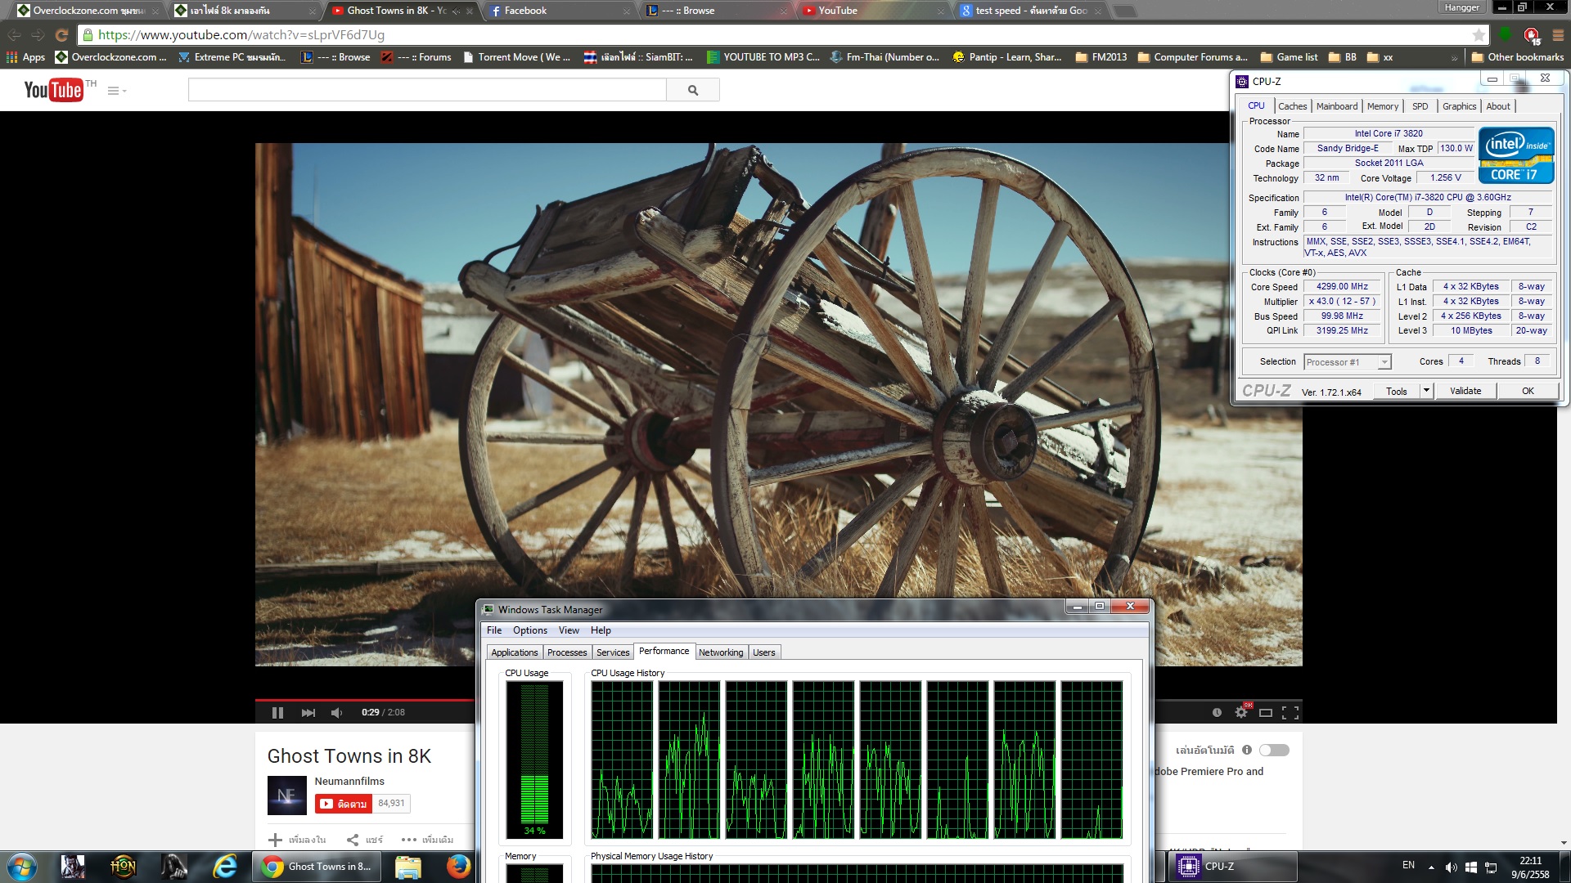1571x883 pixels.
Task: Mute the YouTube player volume
Action: tap(336, 713)
